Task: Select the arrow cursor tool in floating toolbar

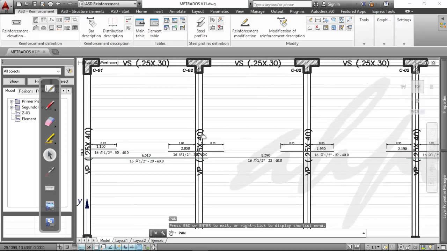Action: (50, 155)
